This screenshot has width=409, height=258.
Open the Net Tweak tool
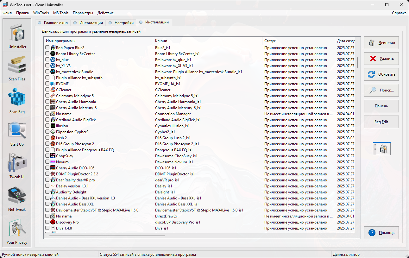(17, 198)
